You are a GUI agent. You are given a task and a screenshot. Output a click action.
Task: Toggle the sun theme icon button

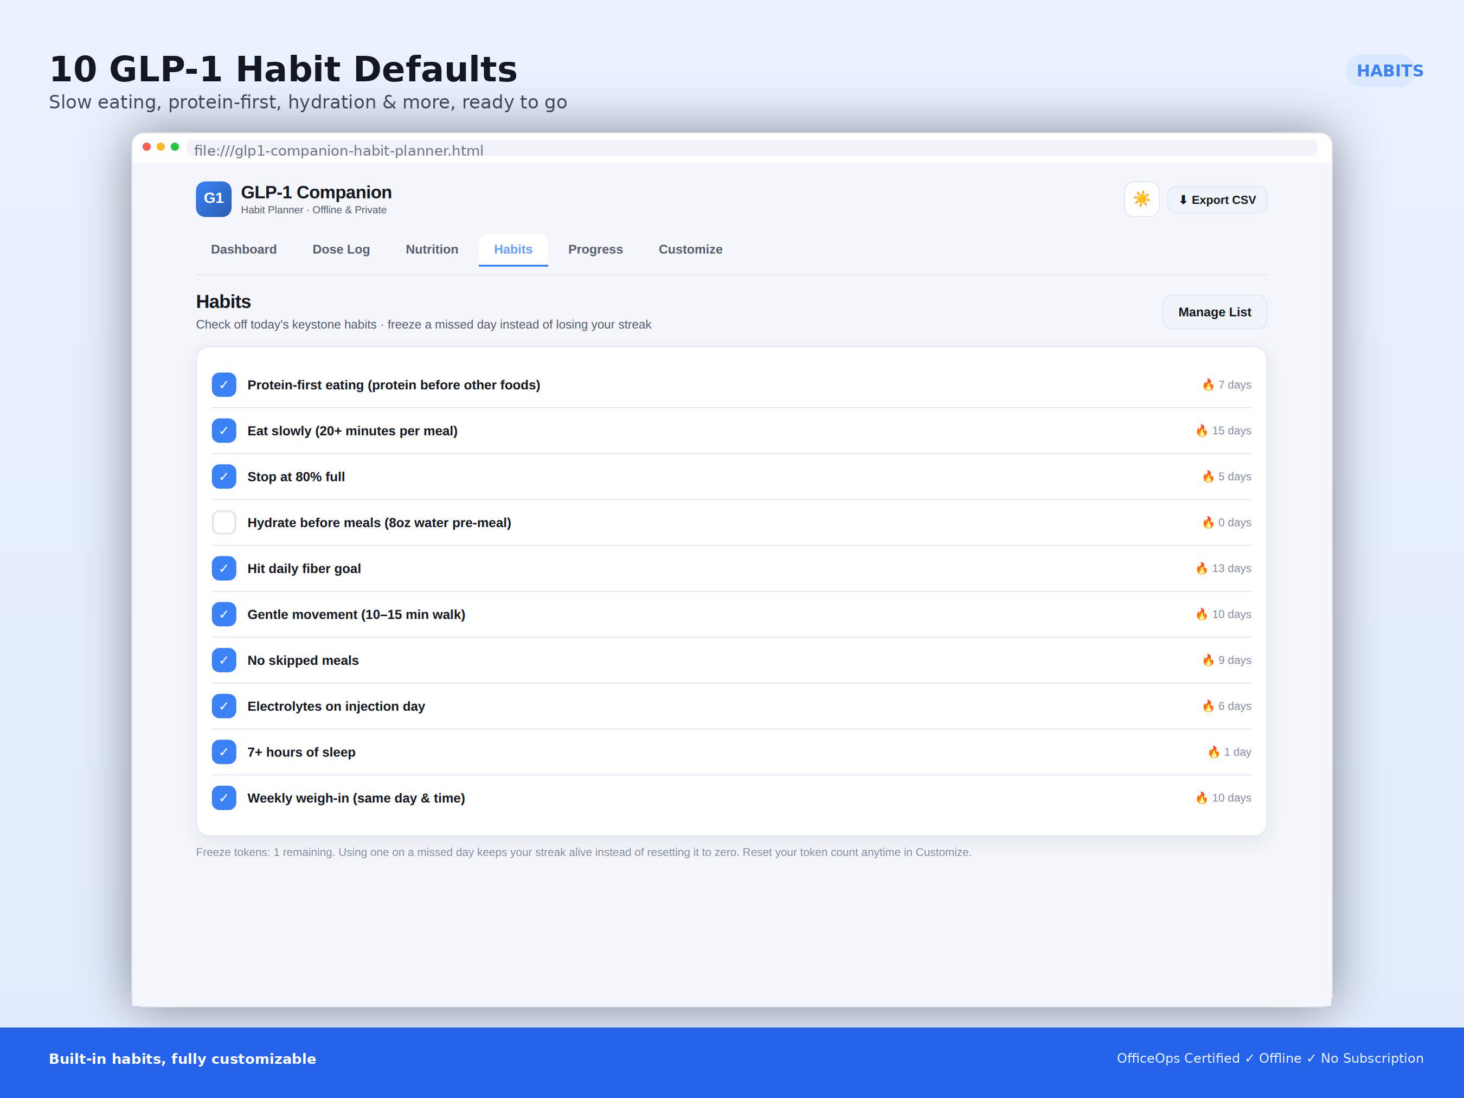[1142, 199]
